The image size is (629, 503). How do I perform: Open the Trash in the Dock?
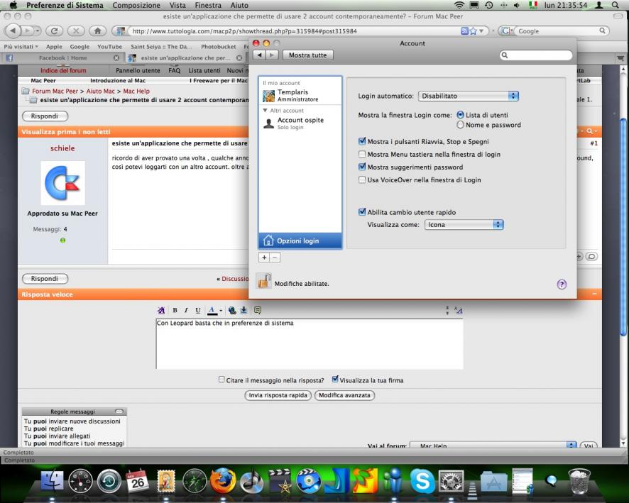579,481
